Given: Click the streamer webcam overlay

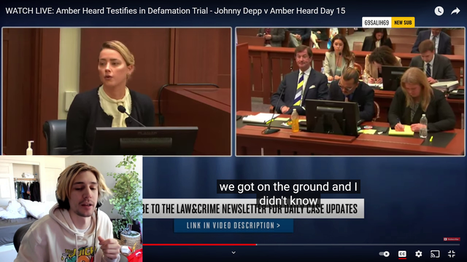Looking at the screenshot, I should tap(72, 209).
